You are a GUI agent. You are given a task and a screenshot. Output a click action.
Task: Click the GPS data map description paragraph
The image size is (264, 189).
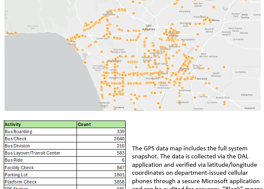coord(196,167)
